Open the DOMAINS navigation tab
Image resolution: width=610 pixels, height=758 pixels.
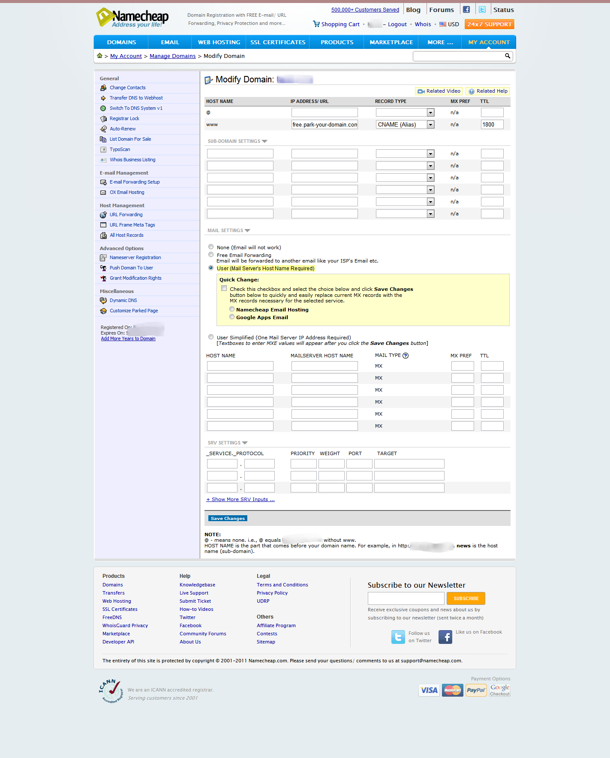click(x=121, y=42)
